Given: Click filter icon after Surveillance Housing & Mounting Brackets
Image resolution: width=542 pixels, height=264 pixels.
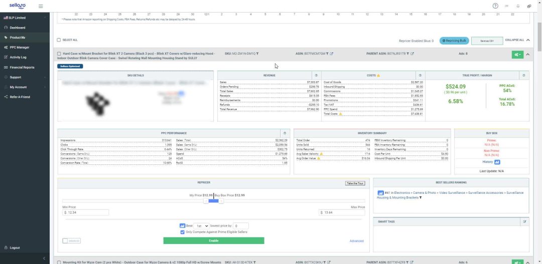Looking at the screenshot, I should tap(421, 198).
